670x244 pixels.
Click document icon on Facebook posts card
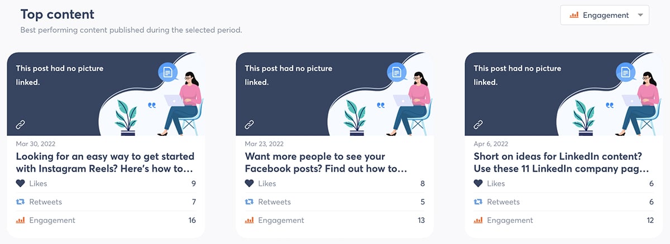tap(396, 72)
